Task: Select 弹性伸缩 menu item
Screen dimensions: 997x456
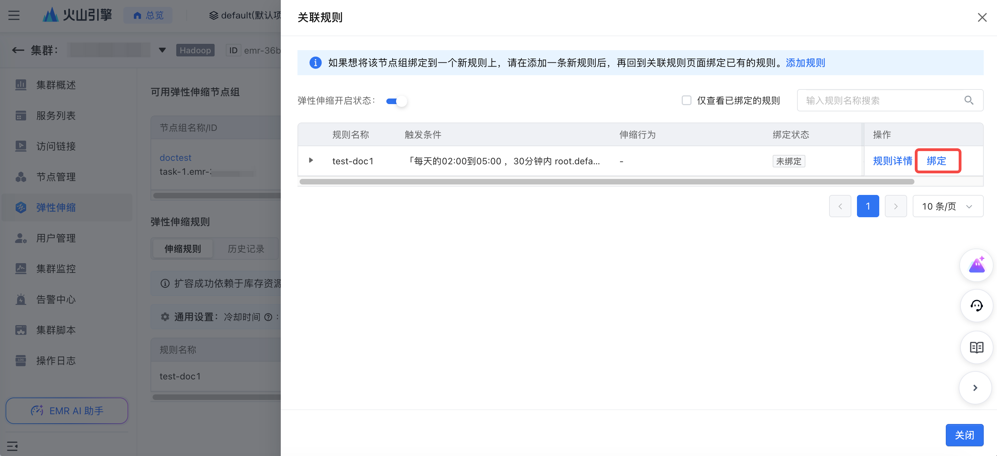Action: (67, 207)
